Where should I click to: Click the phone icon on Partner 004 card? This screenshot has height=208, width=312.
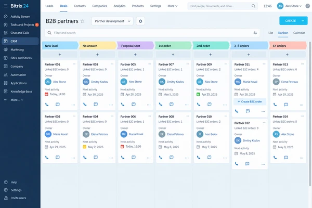pyautogui.click(x=85, y=157)
